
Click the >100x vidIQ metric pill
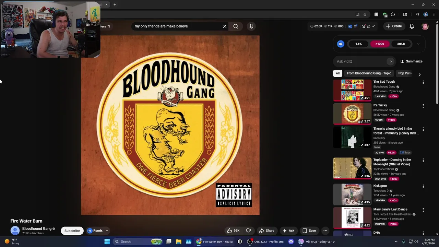[x=380, y=44]
